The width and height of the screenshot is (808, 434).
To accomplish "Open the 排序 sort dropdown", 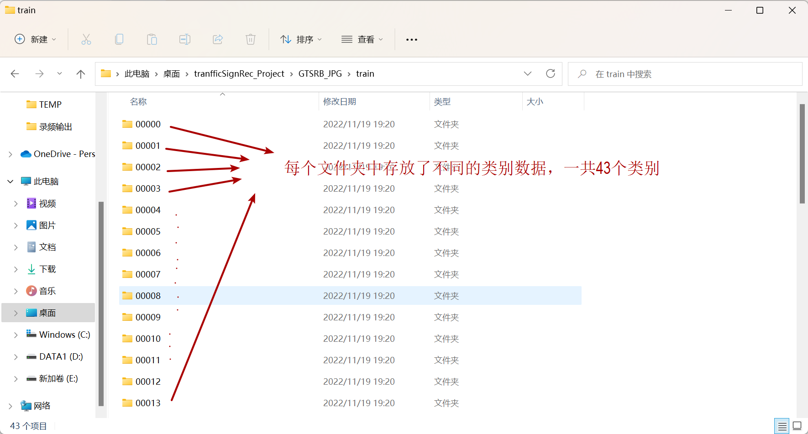I will click(x=301, y=39).
